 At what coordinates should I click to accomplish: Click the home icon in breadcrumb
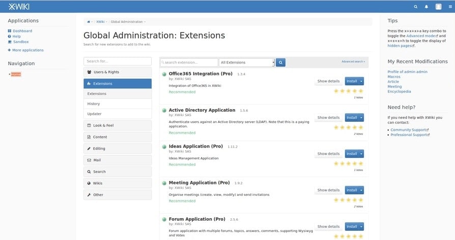[x=89, y=22]
